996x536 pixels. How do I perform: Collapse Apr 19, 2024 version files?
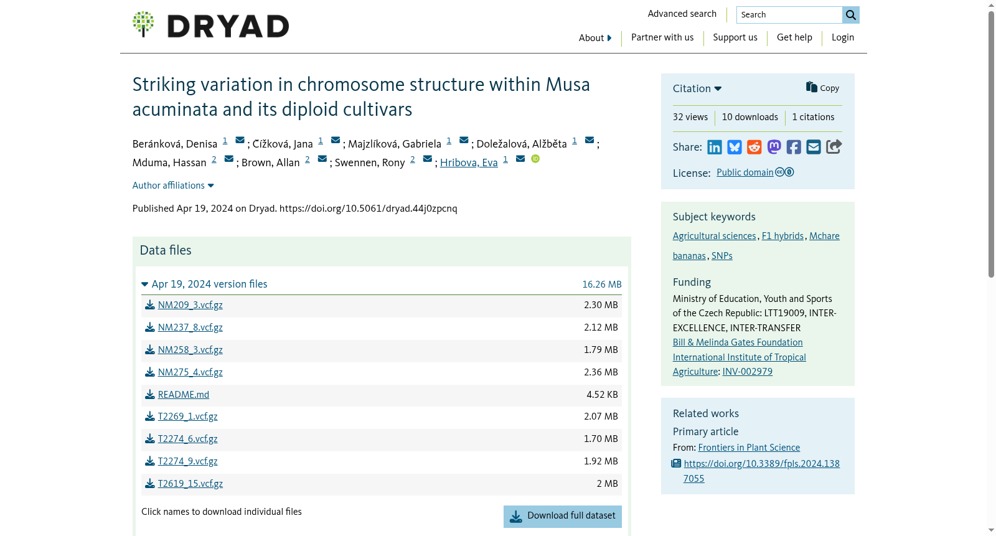[x=204, y=284]
